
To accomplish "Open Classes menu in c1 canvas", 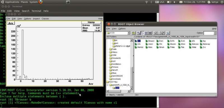I will pos(45,19).
